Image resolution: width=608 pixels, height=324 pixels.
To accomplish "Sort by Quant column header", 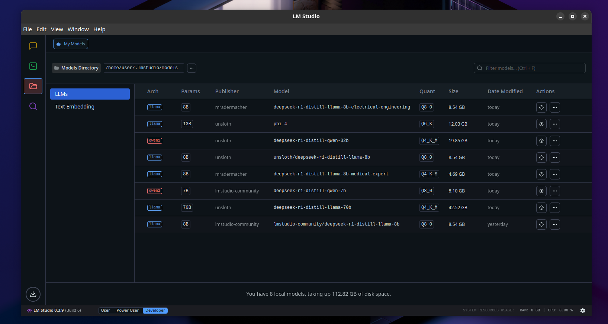I will tap(427, 91).
